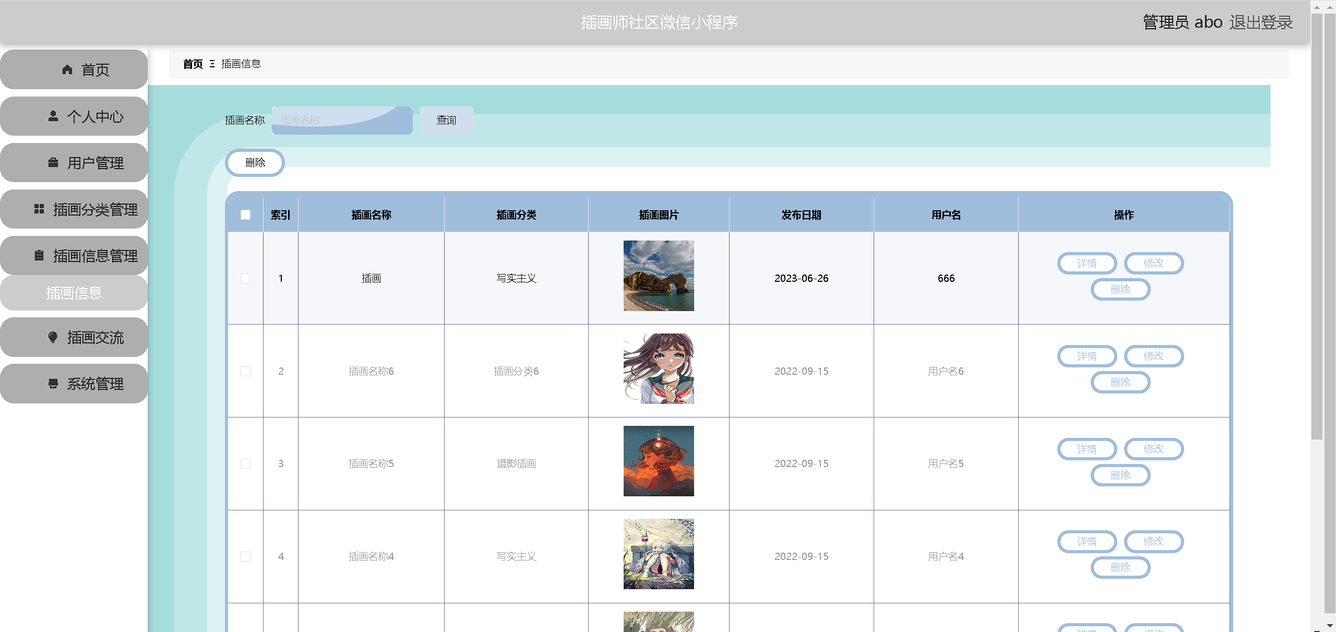Click the person icon beside 个人中心
1336x632 pixels.
[x=53, y=116]
